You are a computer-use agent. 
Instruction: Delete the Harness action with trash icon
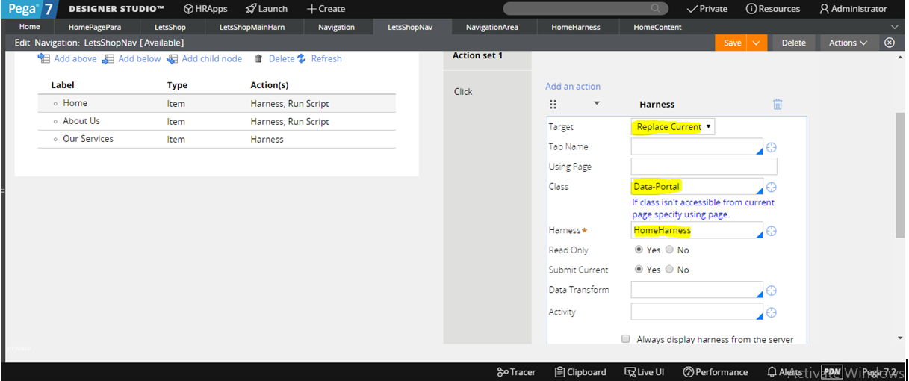[778, 105]
